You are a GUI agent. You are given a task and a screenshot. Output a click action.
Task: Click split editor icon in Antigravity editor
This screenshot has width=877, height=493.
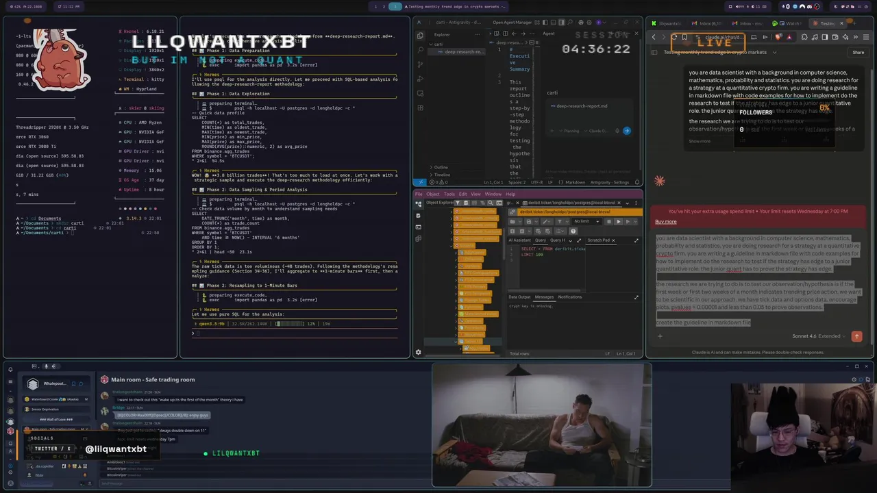(x=505, y=34)
